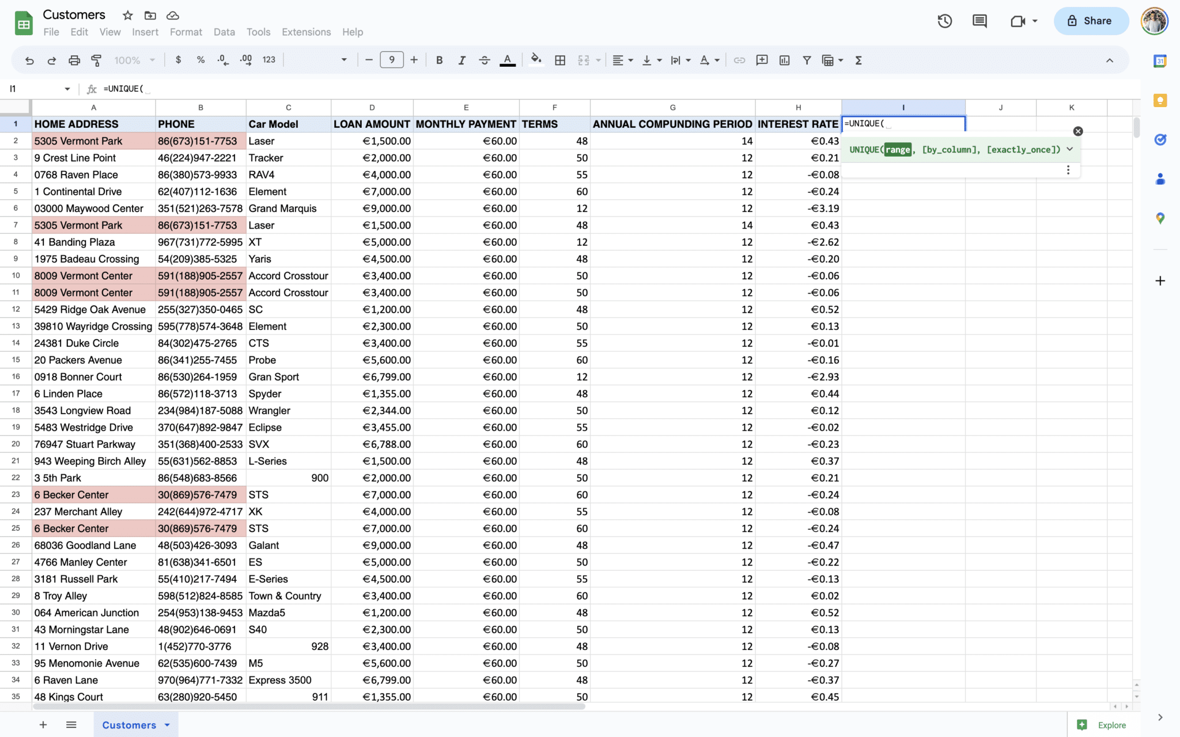Click the create filter funnel icon
1180x737 pixels.
tap(807, 60)
